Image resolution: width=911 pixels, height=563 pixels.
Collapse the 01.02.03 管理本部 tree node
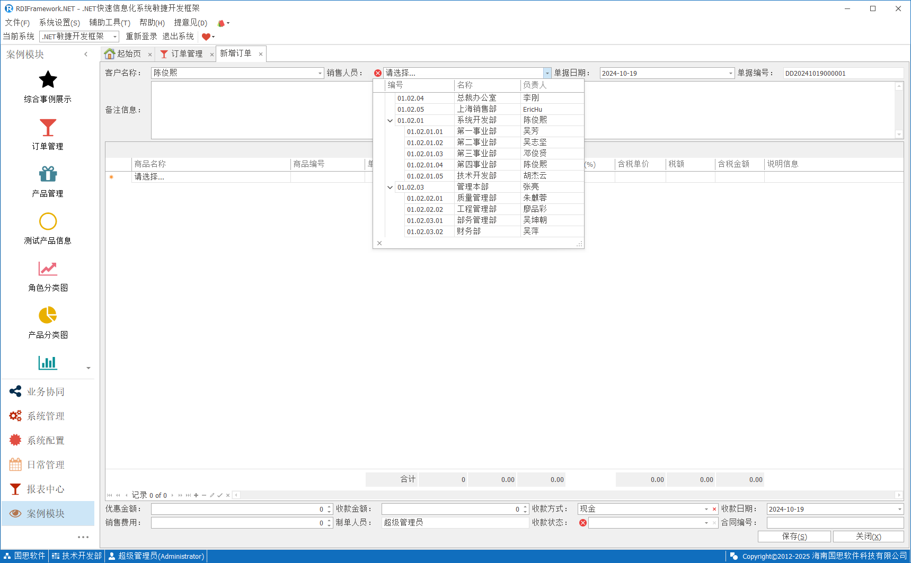coord(390,187)
